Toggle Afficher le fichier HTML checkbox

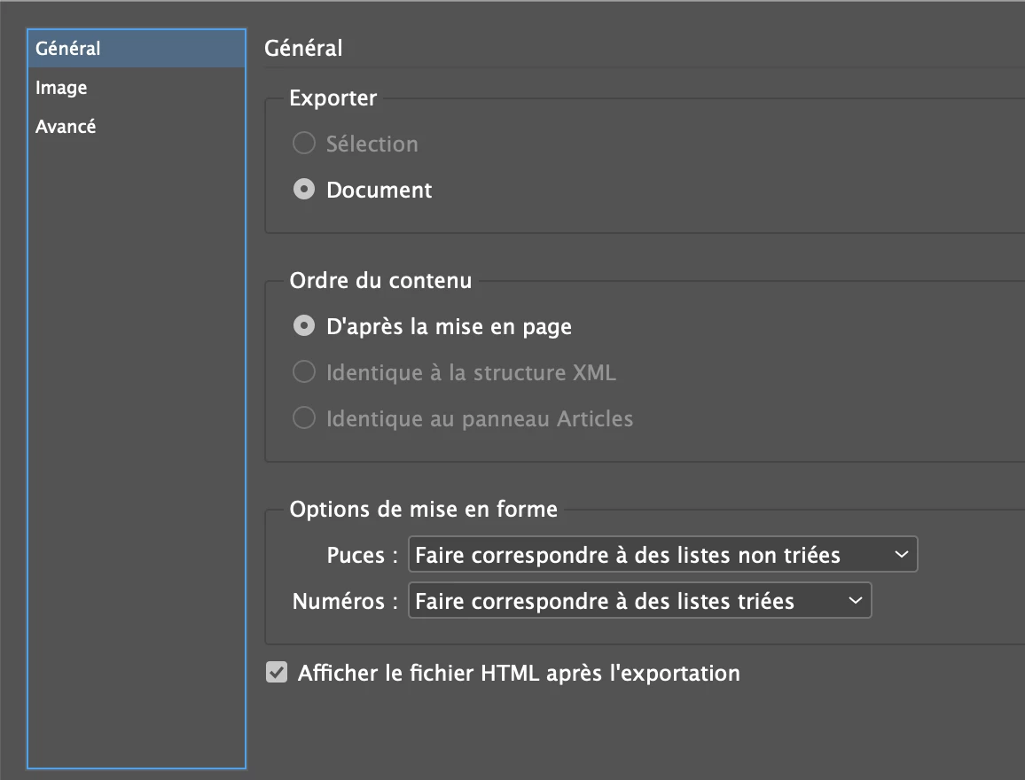278,673
